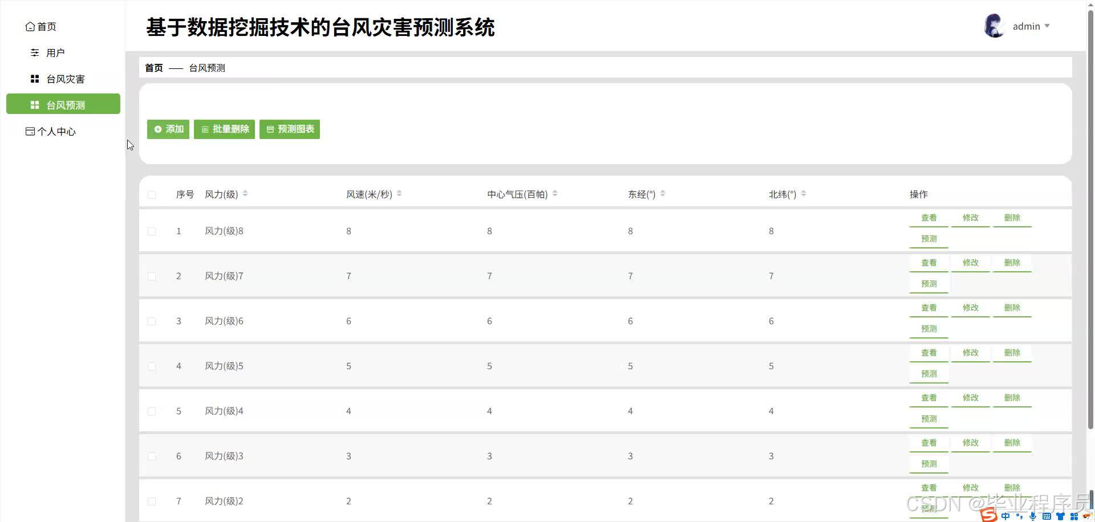Click 删除 for the 风力(级)3 row
Screen dimensions: 1095x522
point(1012,443)
